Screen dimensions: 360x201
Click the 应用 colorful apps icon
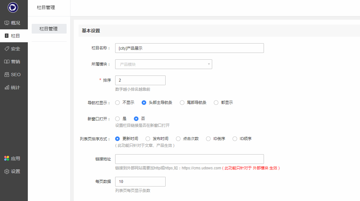tap(7, 158)
